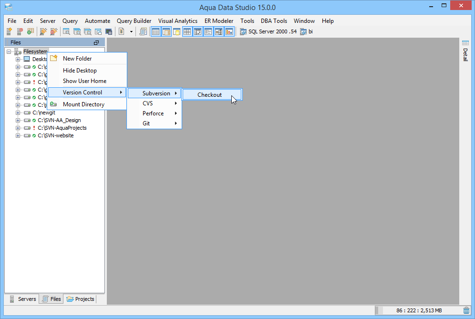Click the Files panel float window icon
Image resolution: width=475 pixels, height=319 pixels.
pyautogui.click(x=96, y=43)
